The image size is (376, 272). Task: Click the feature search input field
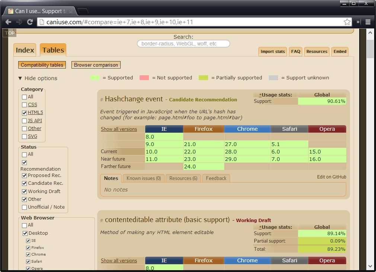(184, 44)
